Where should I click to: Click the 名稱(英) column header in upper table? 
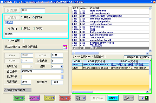pos(119,8)
